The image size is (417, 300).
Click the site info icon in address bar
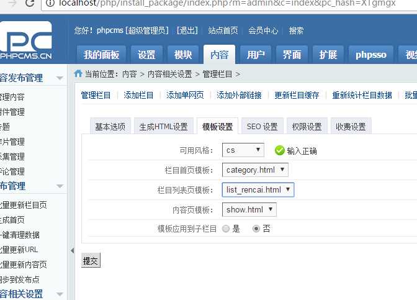(x=50, y=3)
